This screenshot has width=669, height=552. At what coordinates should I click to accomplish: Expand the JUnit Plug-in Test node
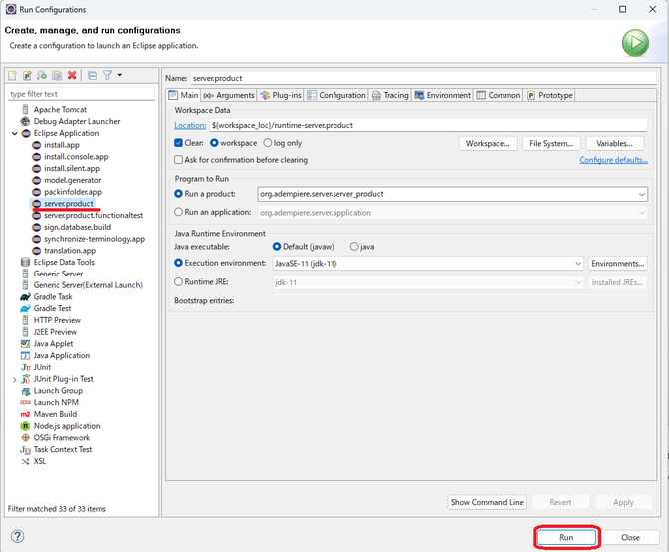15,379
